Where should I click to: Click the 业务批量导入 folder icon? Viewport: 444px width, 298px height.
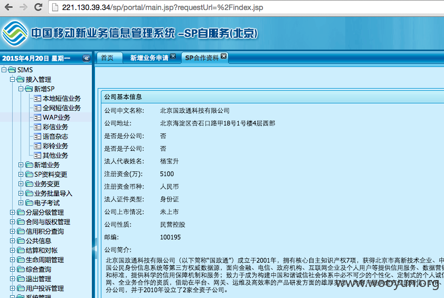coord(29,193)
